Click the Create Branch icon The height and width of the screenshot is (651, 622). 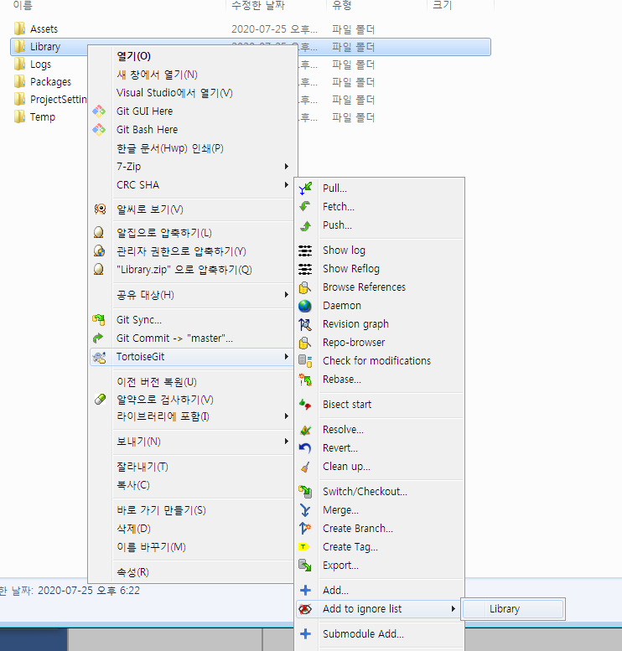305,529
